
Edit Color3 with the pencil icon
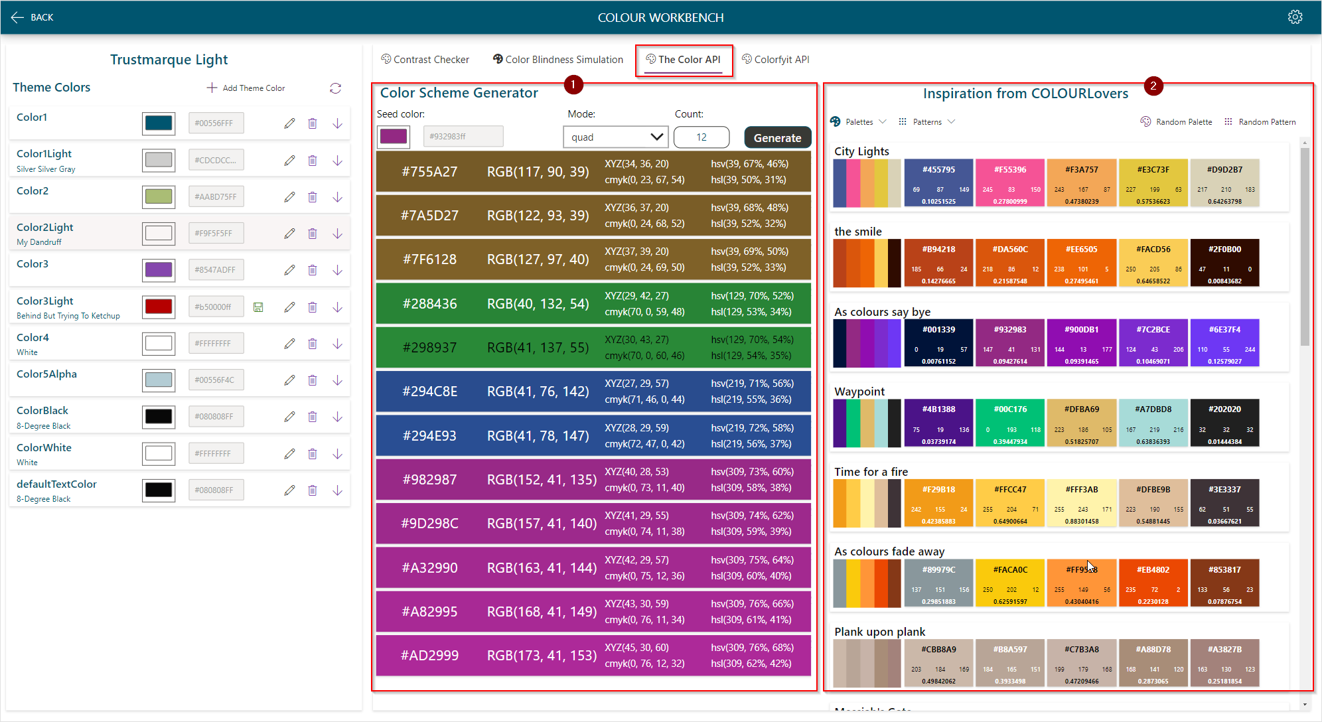289,270
